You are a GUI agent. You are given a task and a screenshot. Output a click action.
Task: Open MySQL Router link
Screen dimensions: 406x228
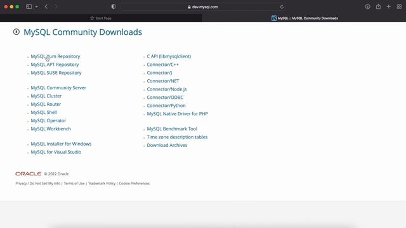point(46,104)
